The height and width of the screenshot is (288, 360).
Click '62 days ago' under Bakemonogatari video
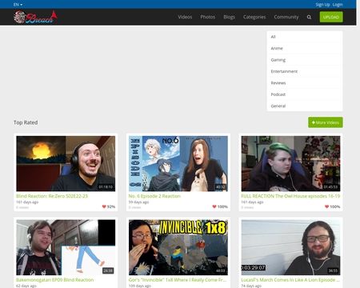tap(26, 286)
